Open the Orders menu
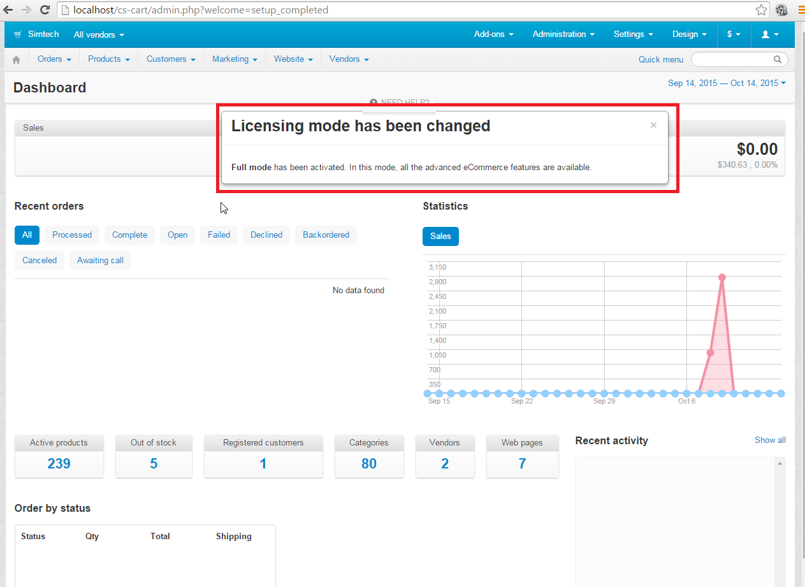The width and height of the screenshot is (805, 587). point(54,59)
